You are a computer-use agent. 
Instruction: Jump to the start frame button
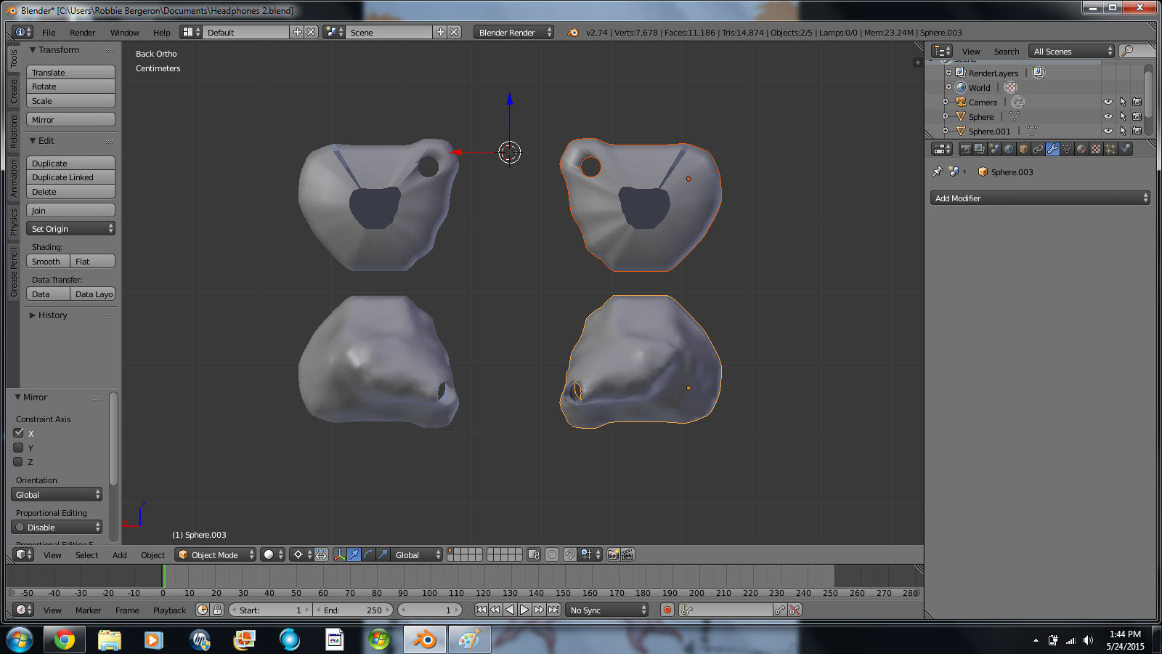point(481,610)
